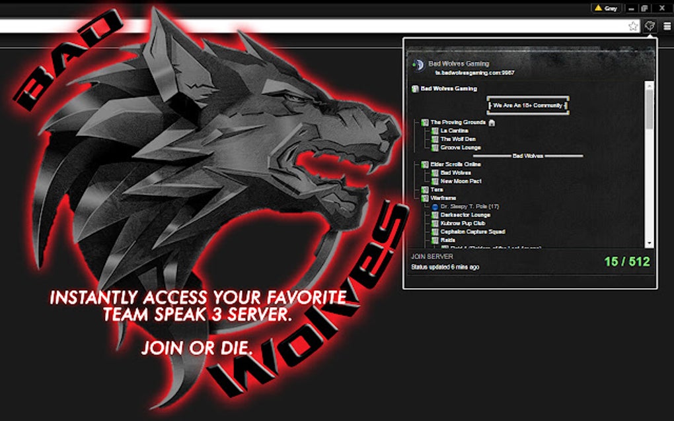Click the bookmark star in the address bar

pyautogui.click(x=632, y=26)
